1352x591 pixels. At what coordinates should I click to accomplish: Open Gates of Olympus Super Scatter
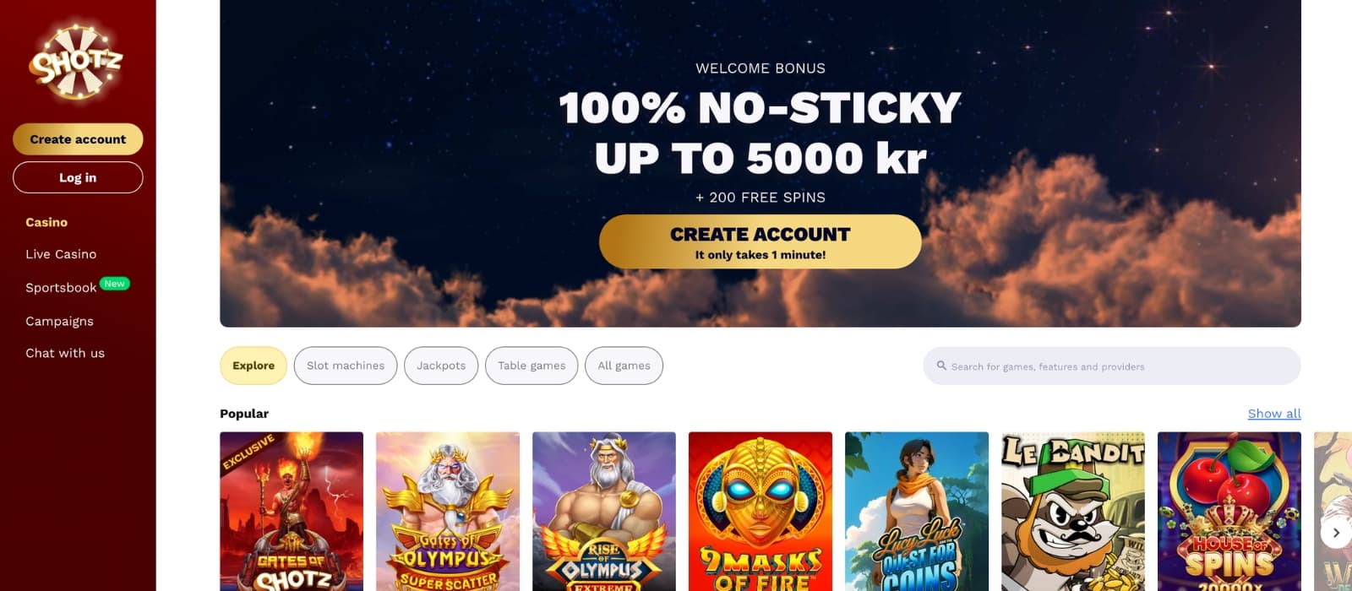pos(448,512)
